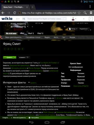
Task: Open Случайная статья random article
Action: click(33, 37)
